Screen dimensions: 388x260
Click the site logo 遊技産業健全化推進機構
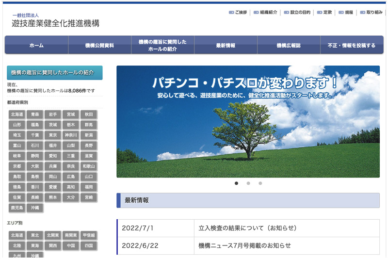pos(55,21)
